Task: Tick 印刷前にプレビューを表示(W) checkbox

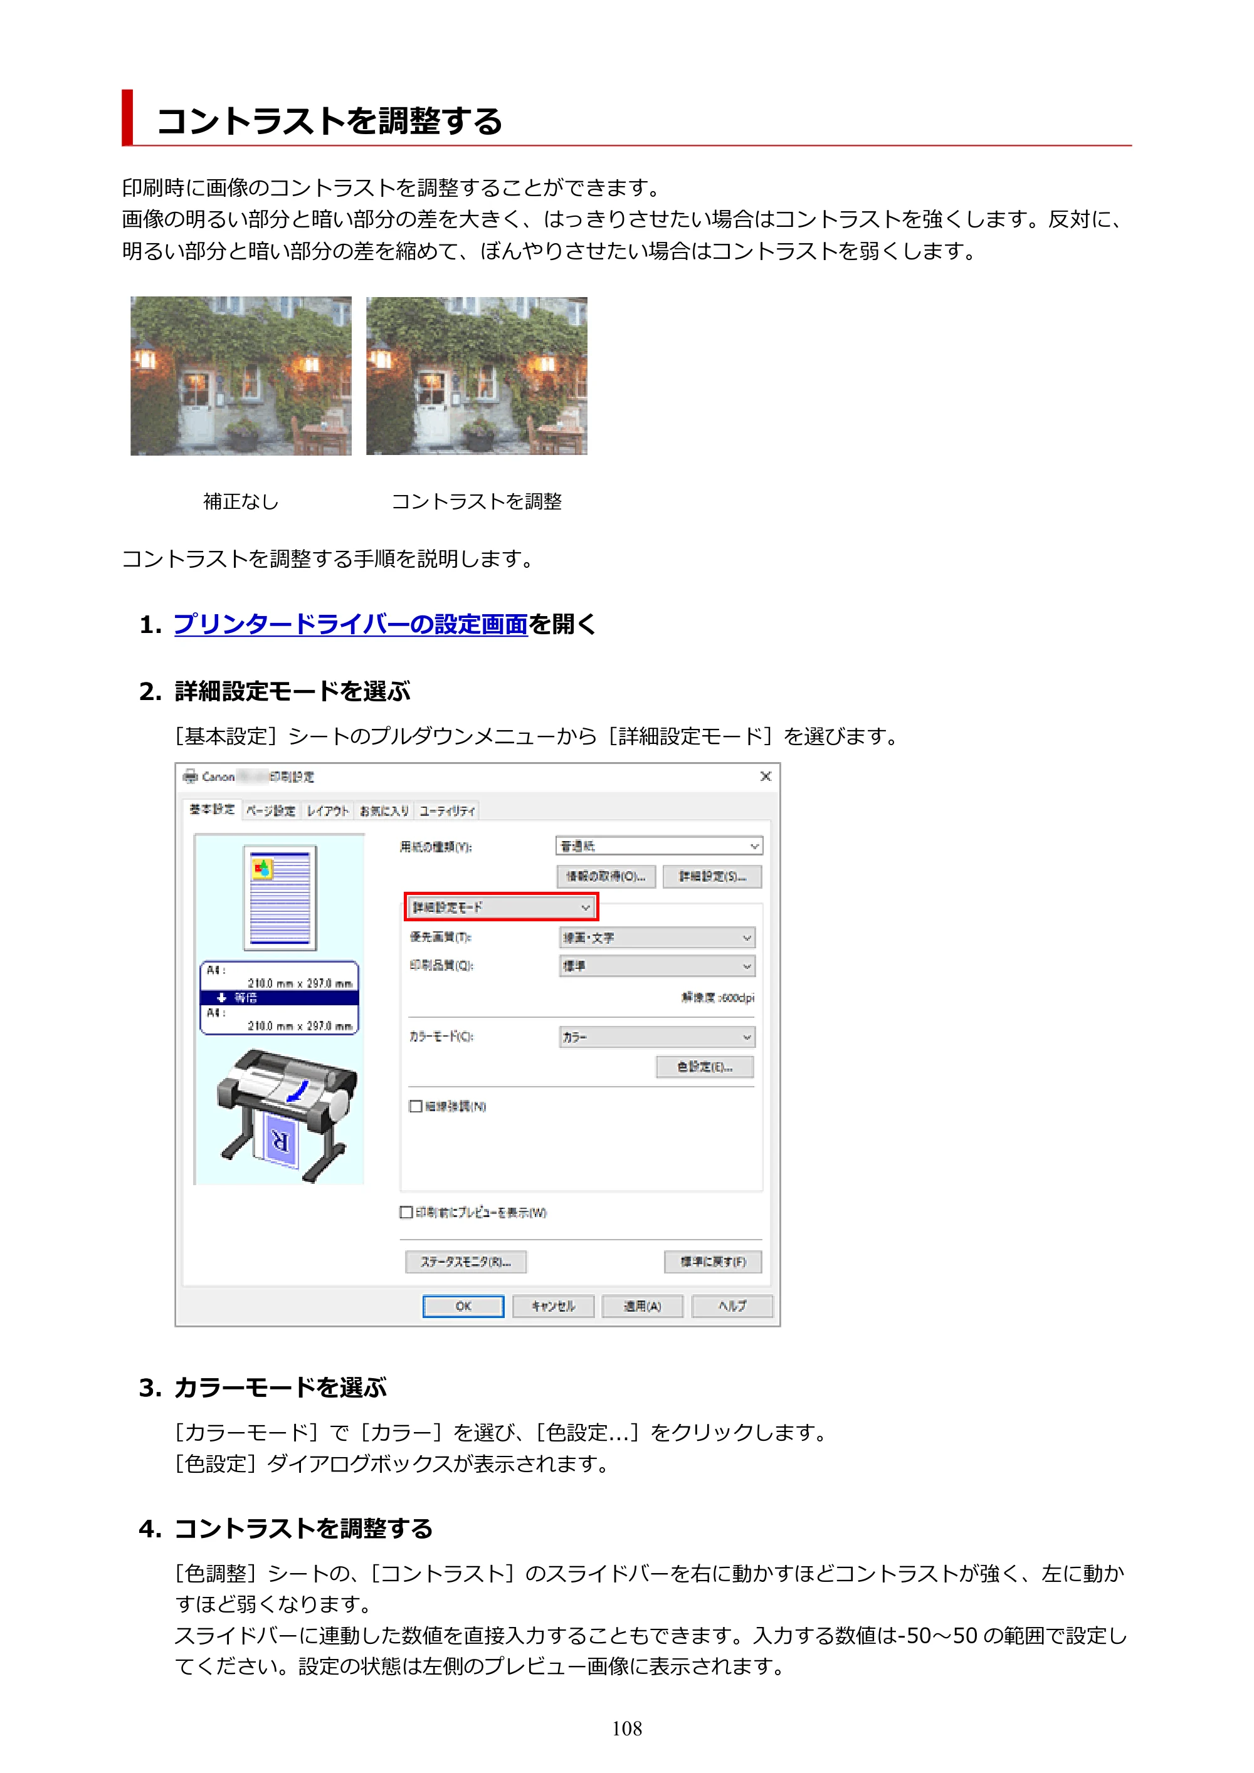Action: pyautogui.click(x=406, y=1212)
